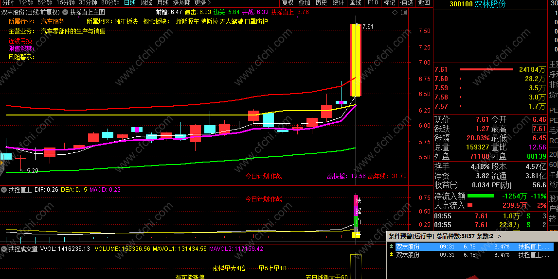Viewport: 558px width, 279px height.
Task: Expand the 更多 periods menu
Action: 202,3
